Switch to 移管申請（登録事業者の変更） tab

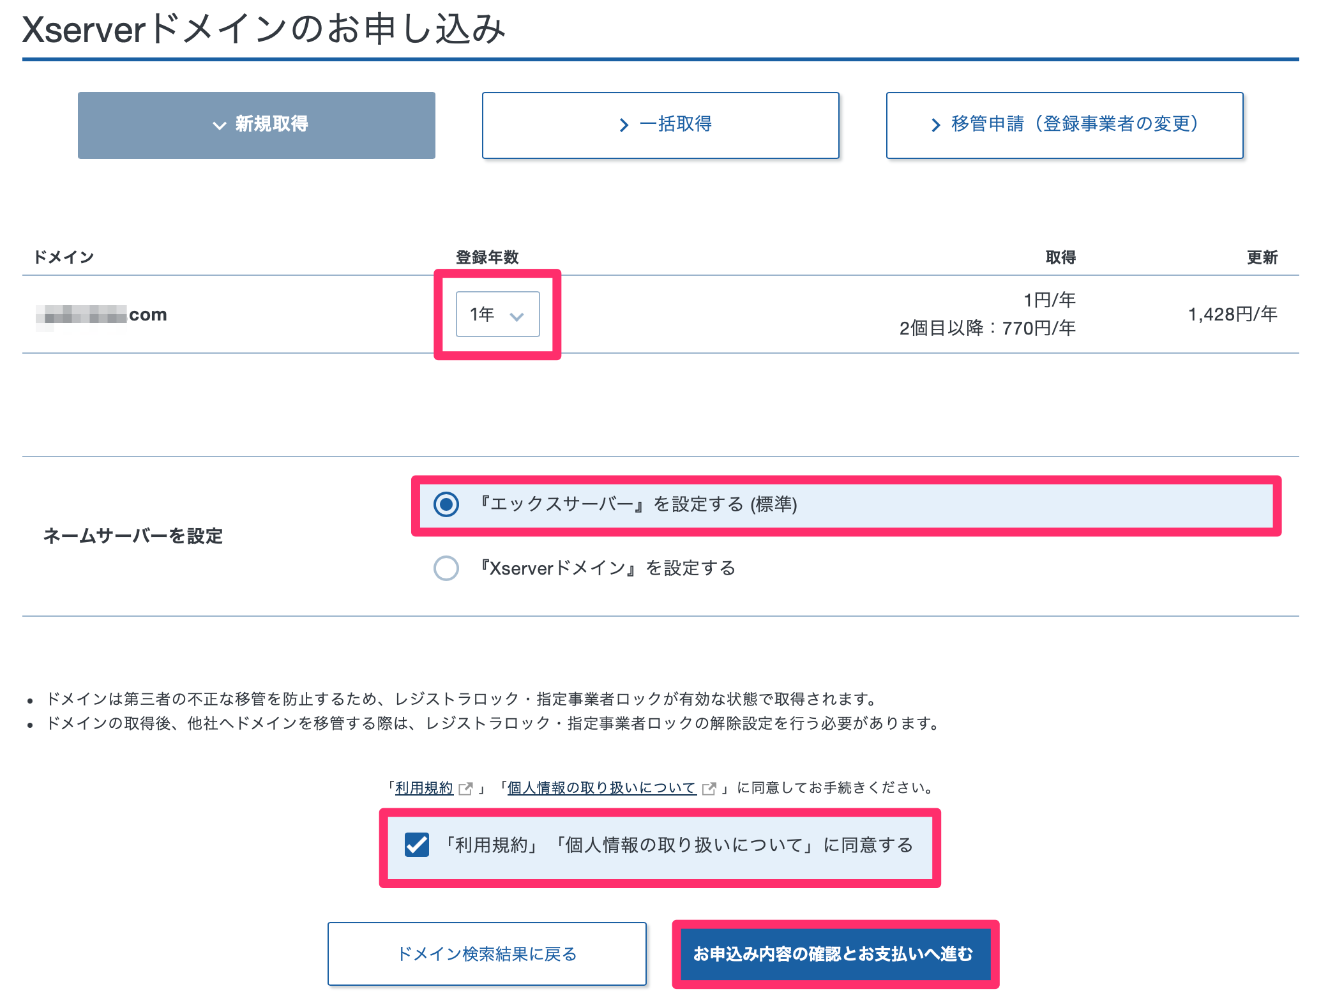[x=1064, y=125]
